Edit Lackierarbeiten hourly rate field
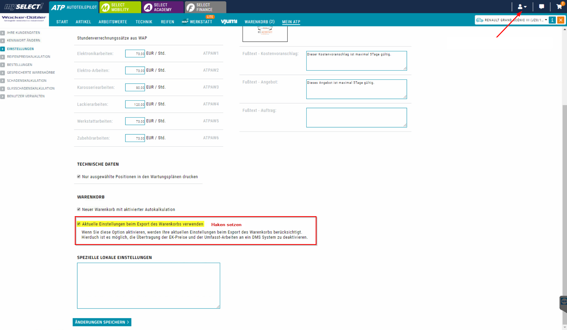 [x=135, y=104]
